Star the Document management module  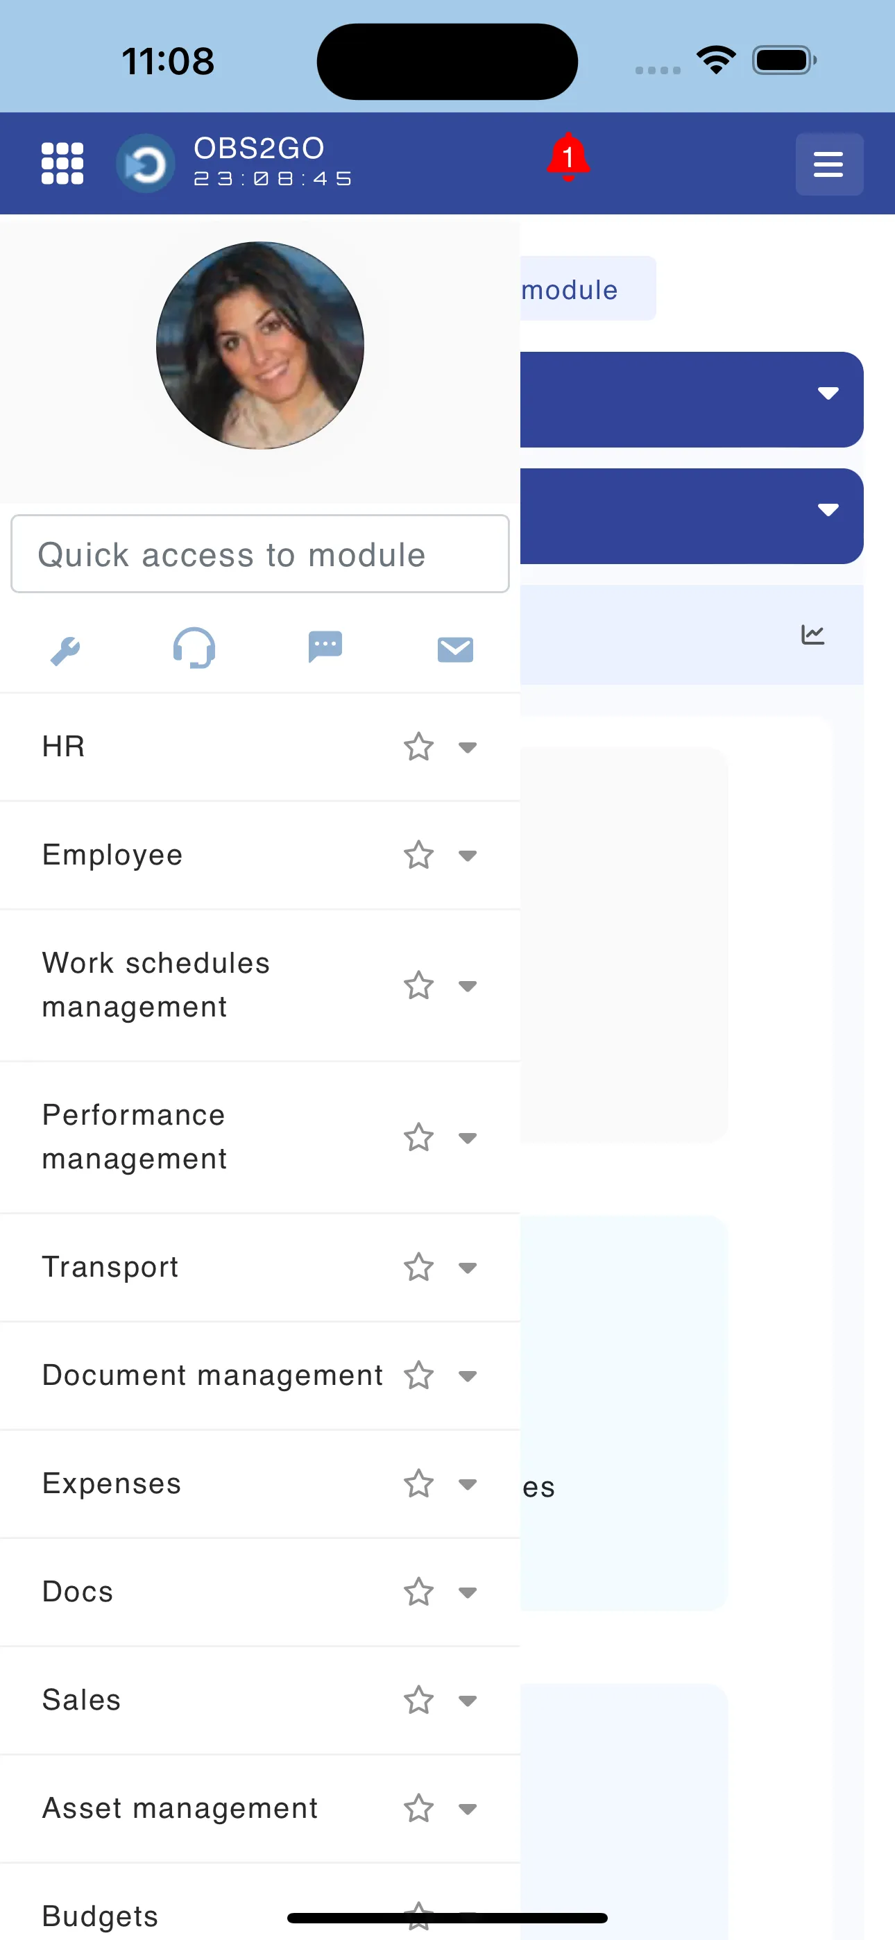click(418, 1376)
